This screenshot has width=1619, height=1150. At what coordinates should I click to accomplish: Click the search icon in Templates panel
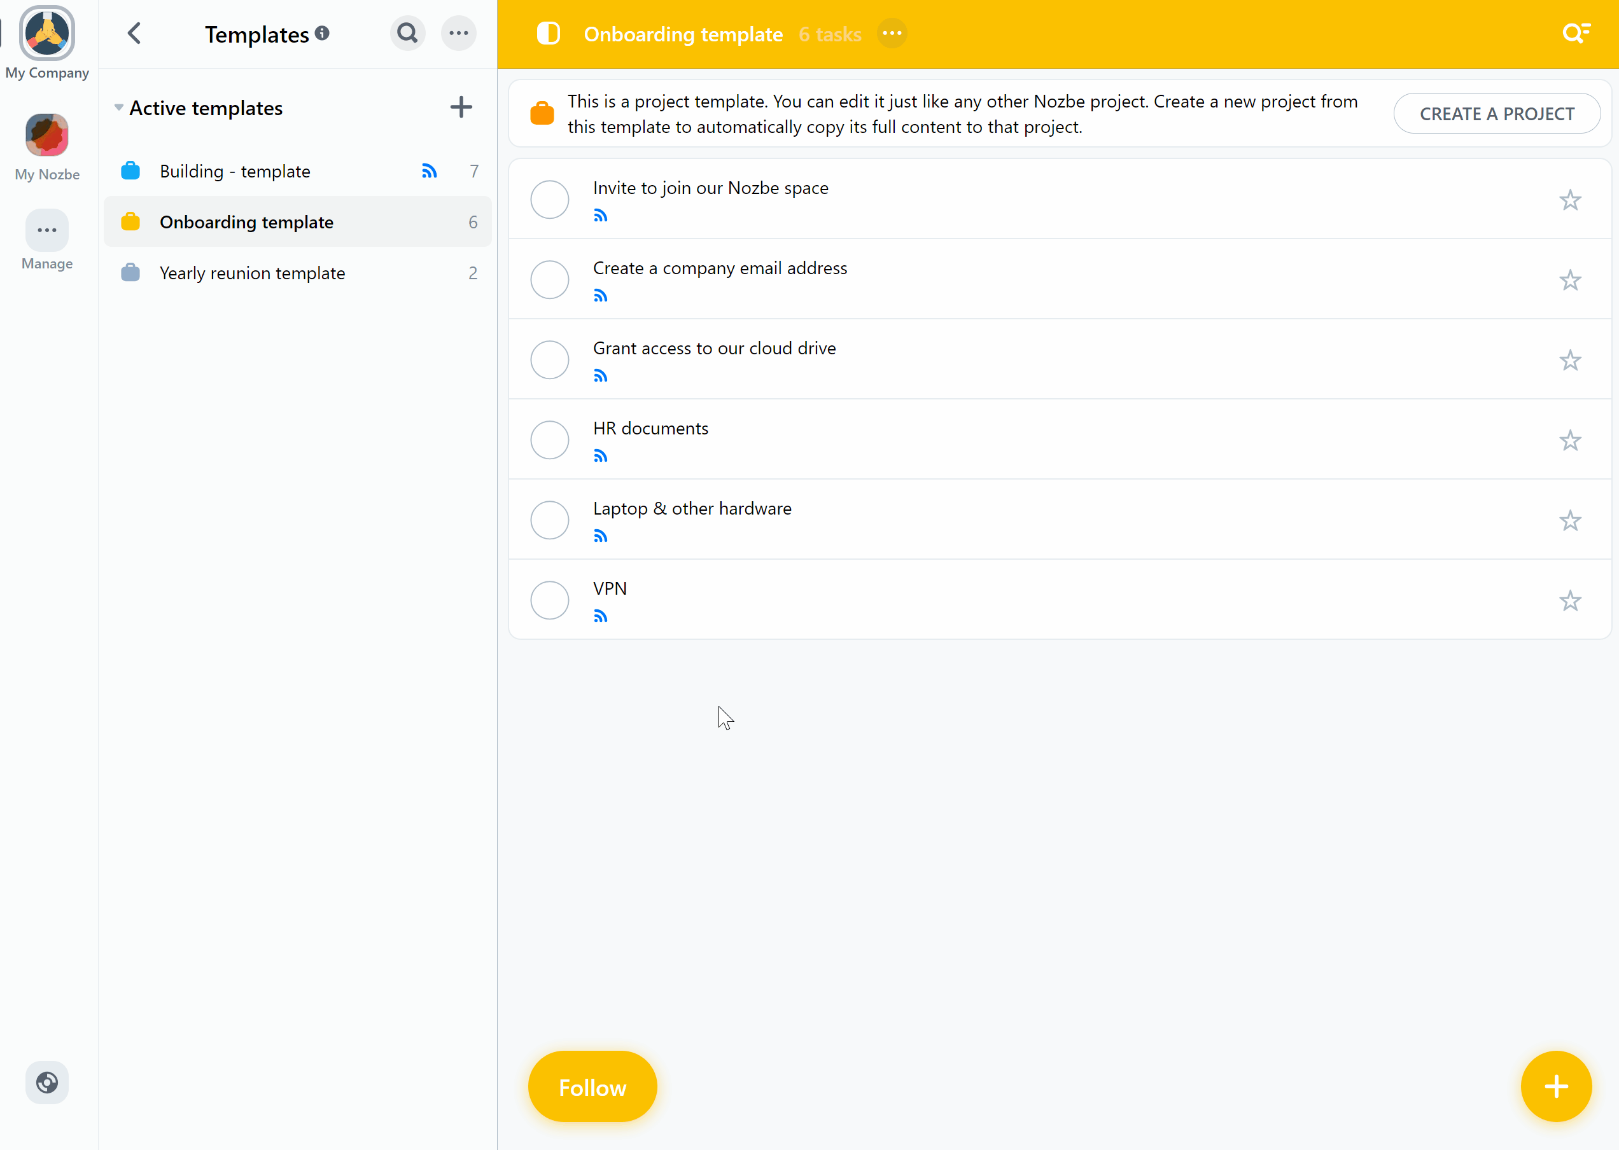(x=407, y=34)
